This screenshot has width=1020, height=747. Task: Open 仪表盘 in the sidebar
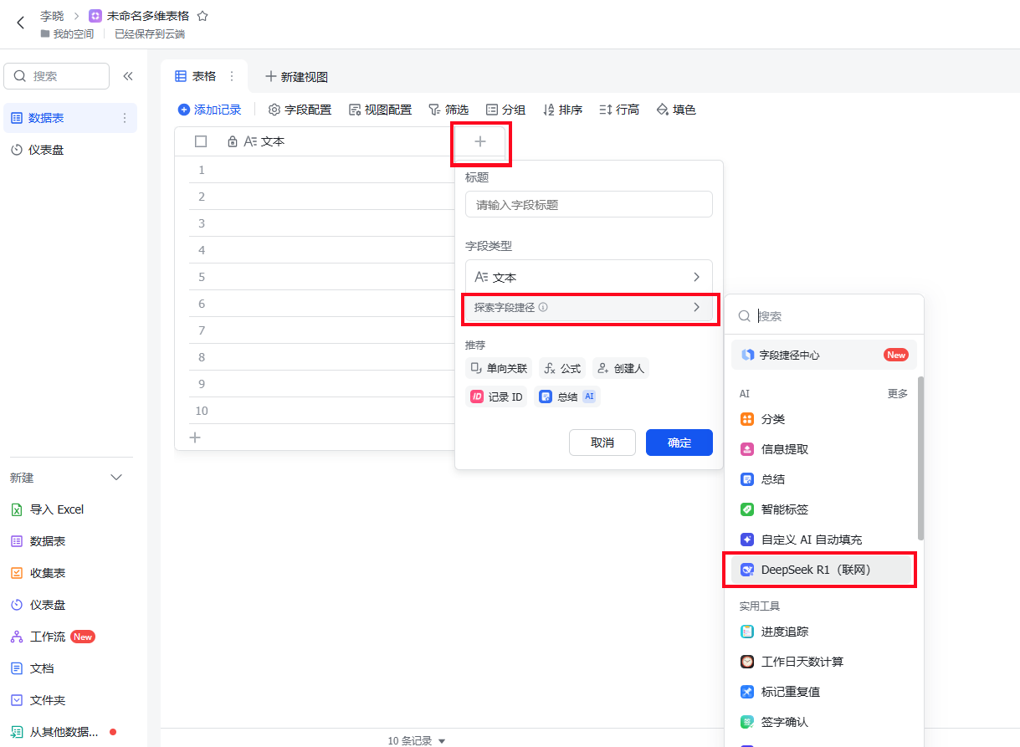pos(46,150)
